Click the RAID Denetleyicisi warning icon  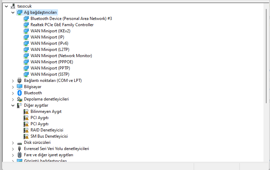[26, 130]
